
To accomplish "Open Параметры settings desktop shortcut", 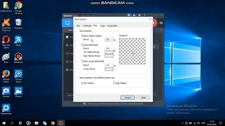I will [x=6, y=110].
